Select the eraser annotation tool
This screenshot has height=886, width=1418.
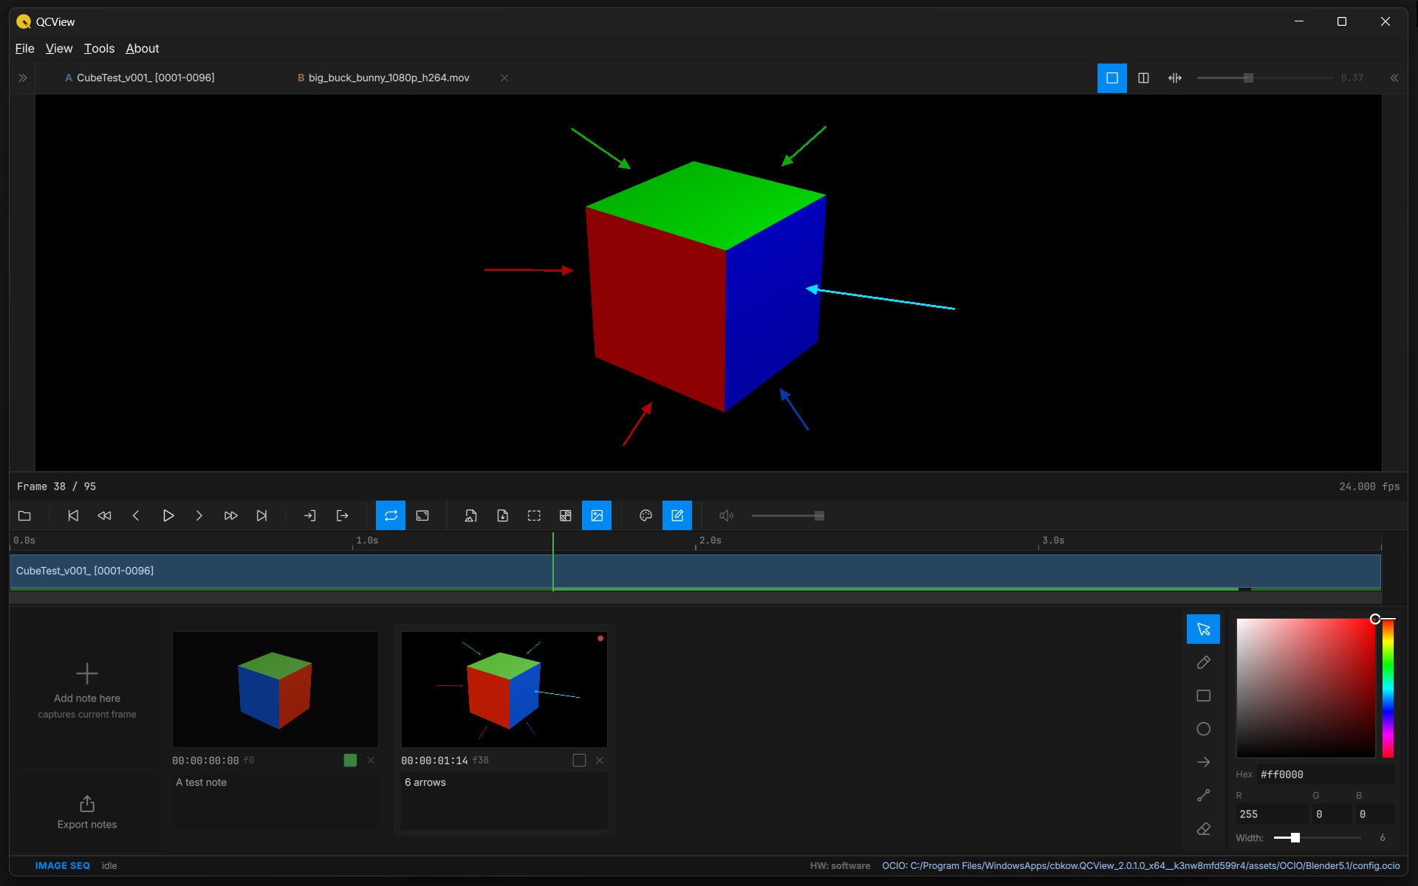(1203, 828)
